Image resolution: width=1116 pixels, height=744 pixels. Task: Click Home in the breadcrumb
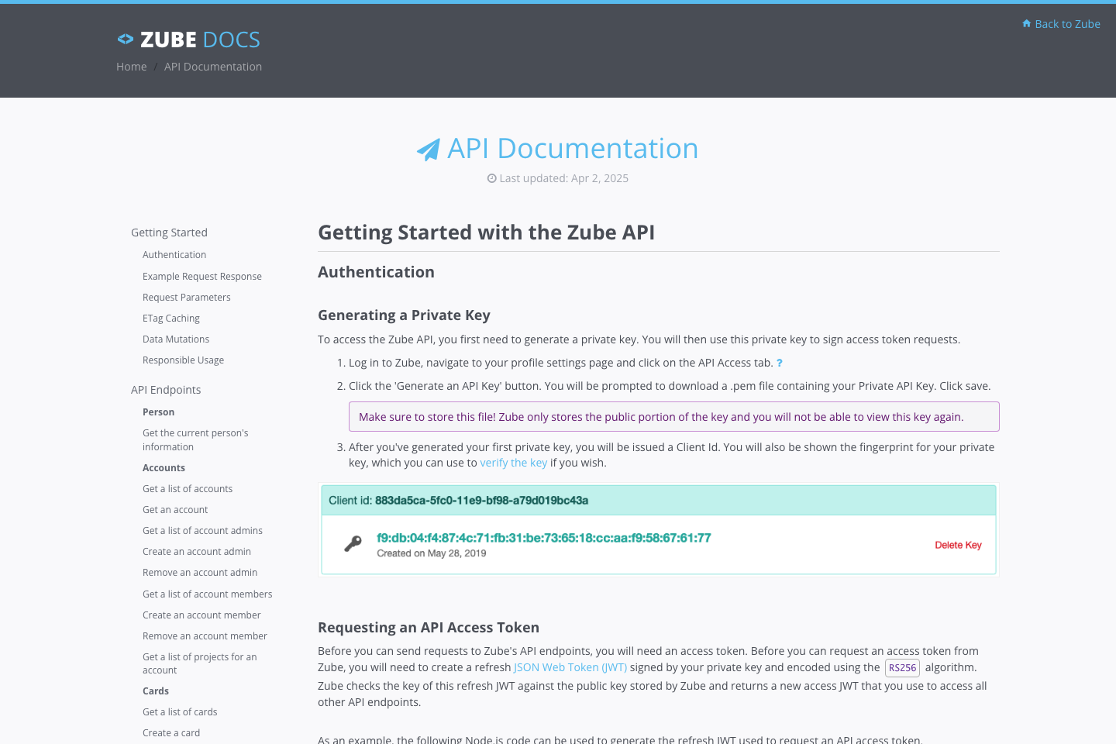coord(131,66)
